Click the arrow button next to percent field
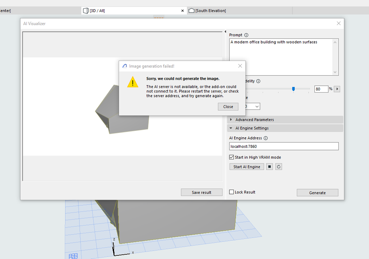This screenshot has height=259, width=369. point(337,89)
